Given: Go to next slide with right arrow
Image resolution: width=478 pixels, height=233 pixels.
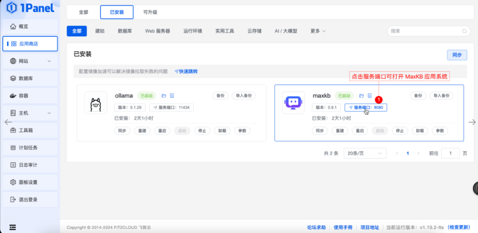Looking at the screenshot, I should pos(472,122).
